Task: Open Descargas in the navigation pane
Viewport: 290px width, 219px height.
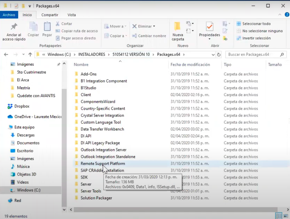Action: click(23, 135)
